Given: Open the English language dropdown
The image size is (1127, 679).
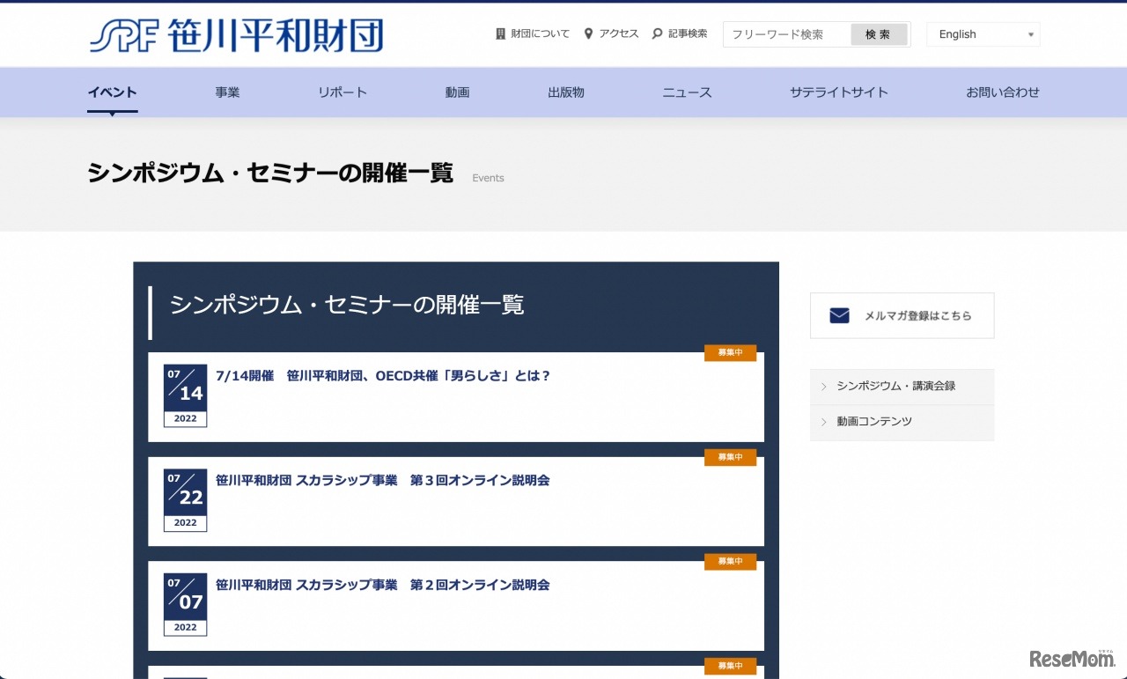Looking at the screenshot, I should tap(983, 34).
